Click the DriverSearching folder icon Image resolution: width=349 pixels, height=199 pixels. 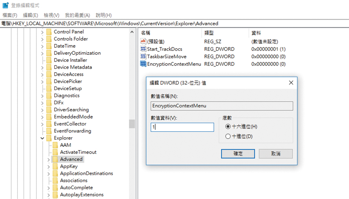(x=49, y=110)
